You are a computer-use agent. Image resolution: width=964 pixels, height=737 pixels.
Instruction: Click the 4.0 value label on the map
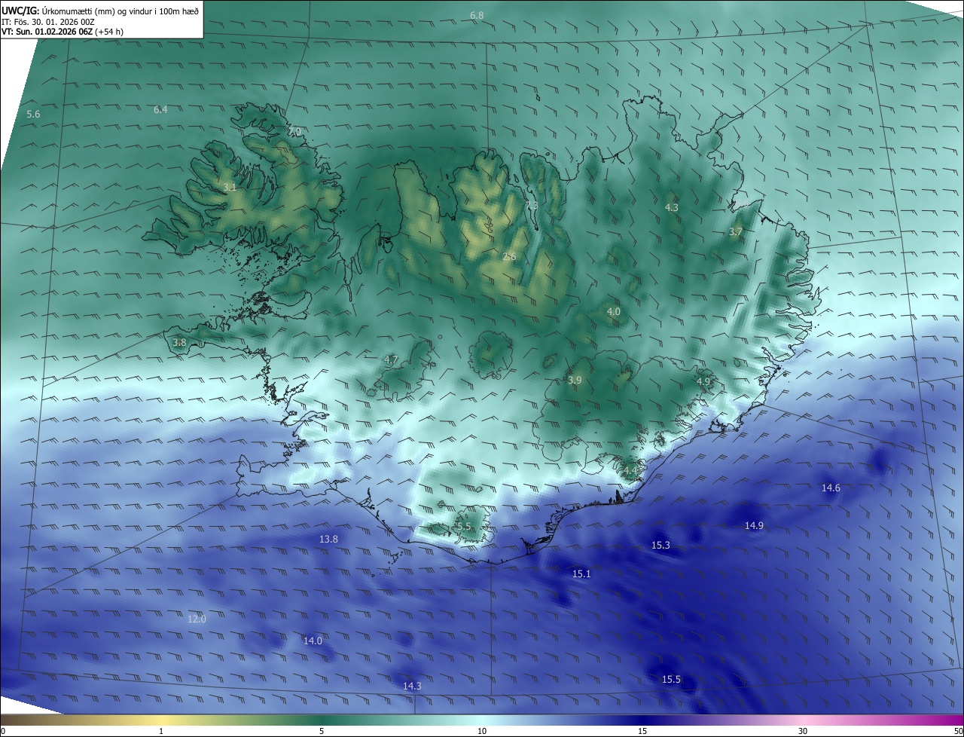[x=614, y=311]
